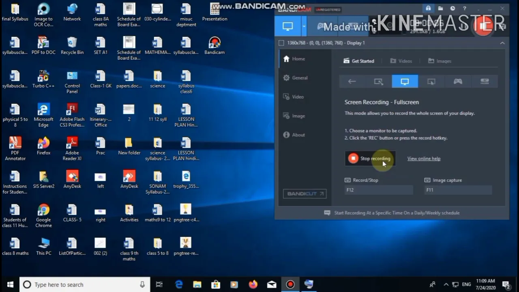
Task: Select the Bandicam desktop shortcut
Action: point(214,45)
